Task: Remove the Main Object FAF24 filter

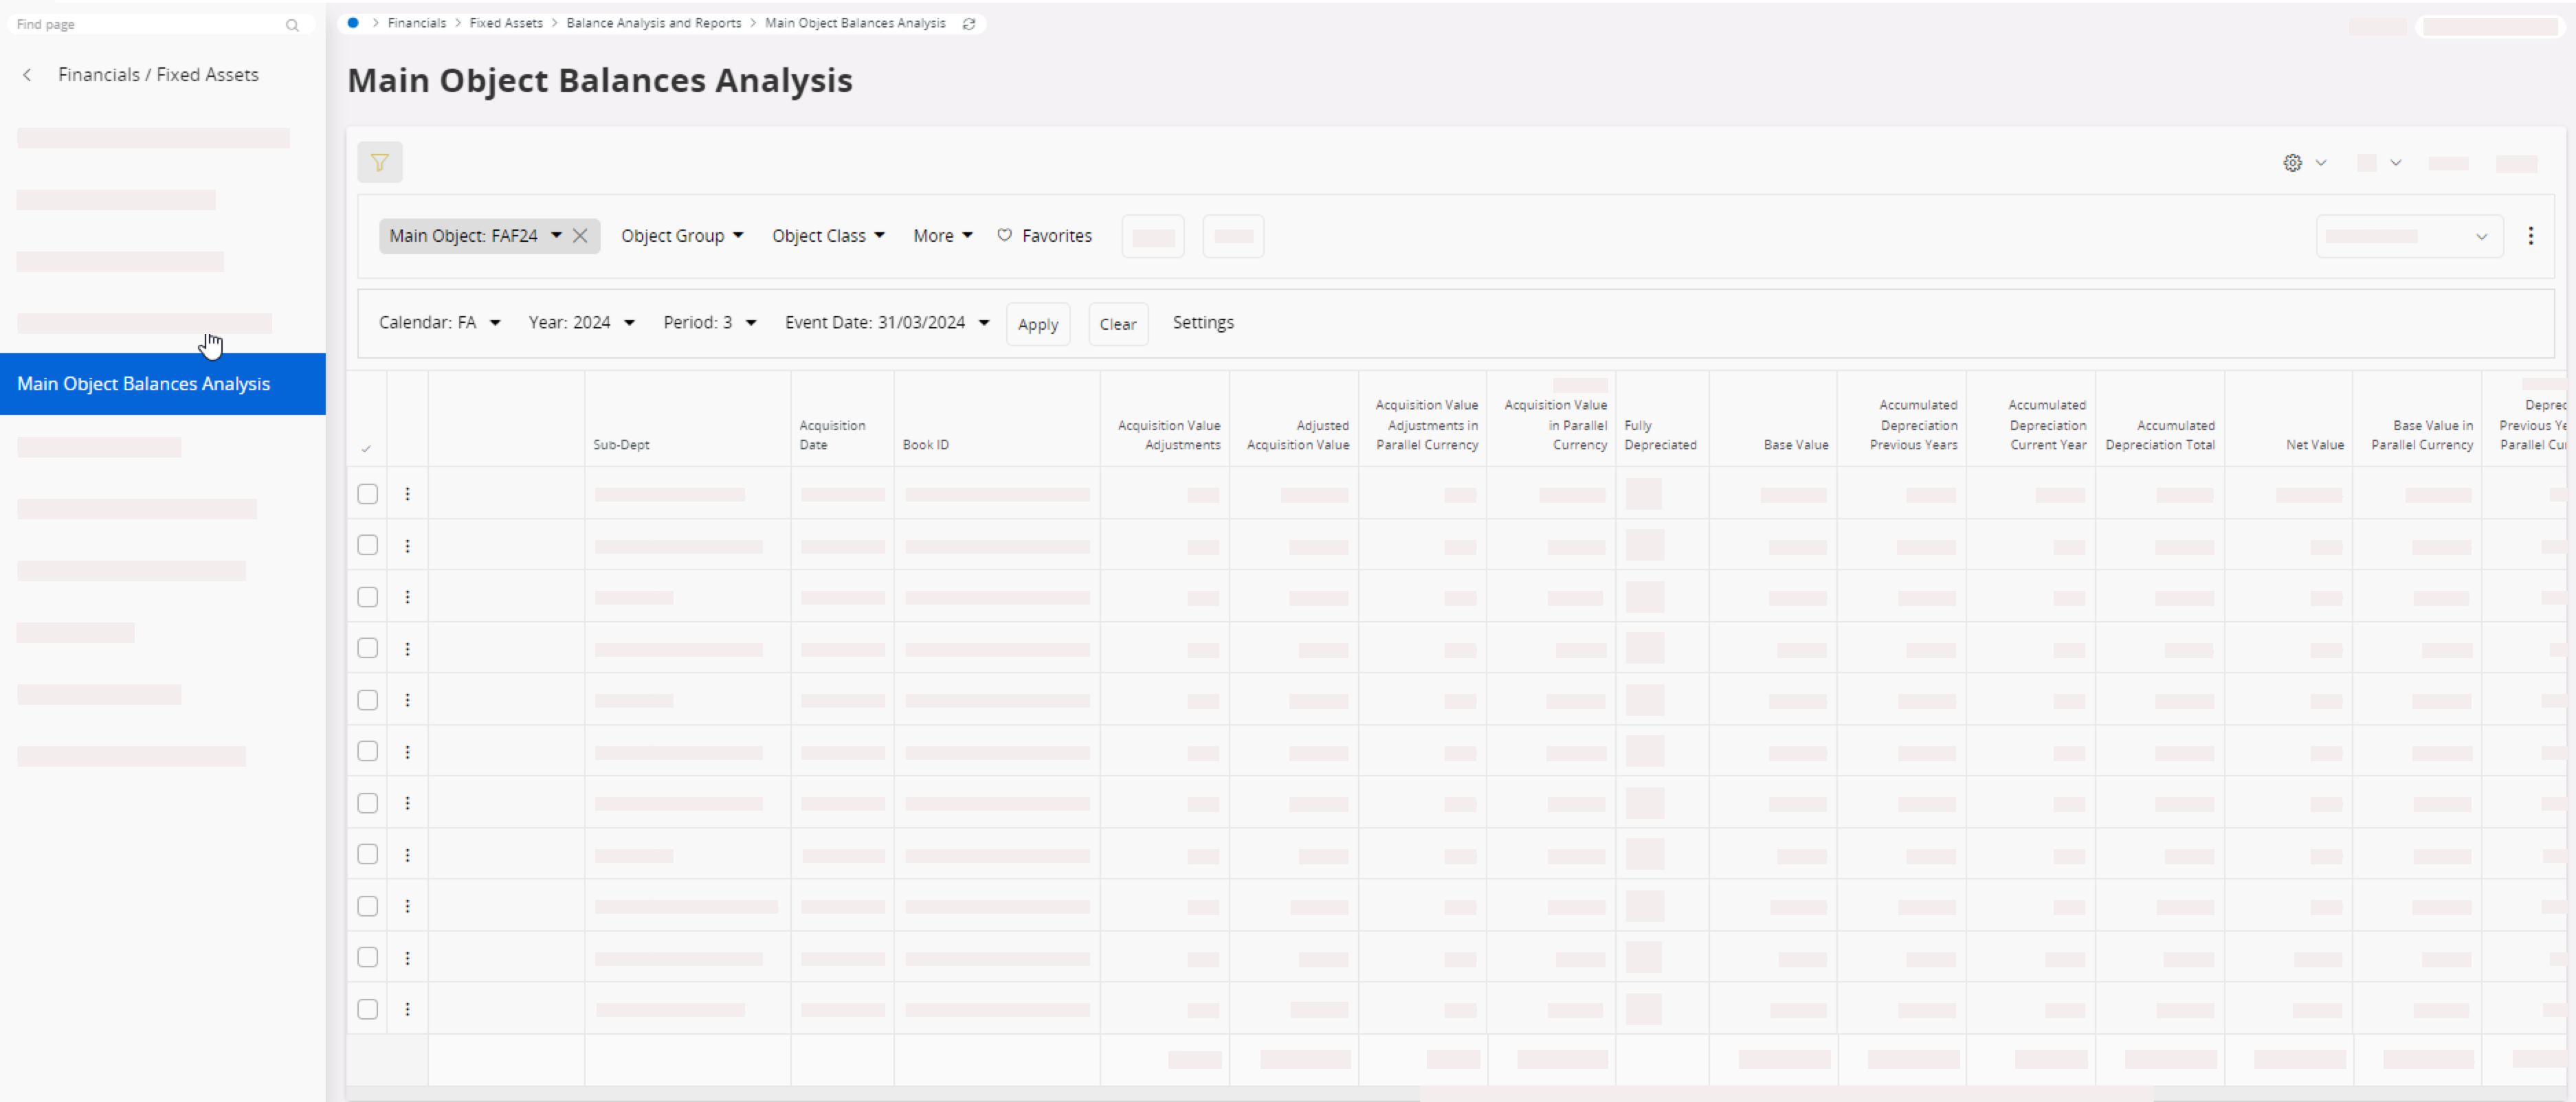Action: click(x=580, y=236)
